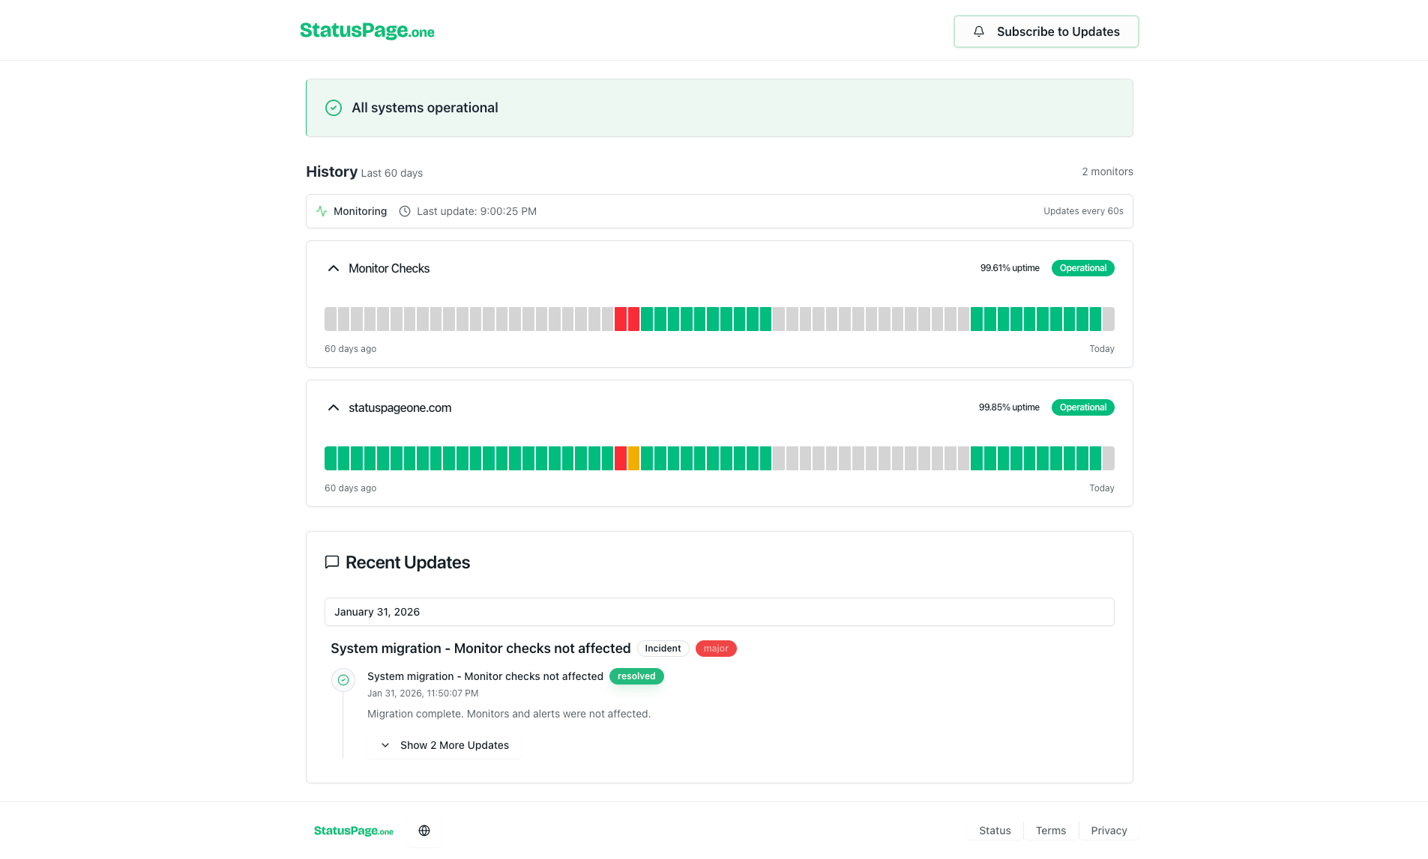Collapse the Monitor Checks section
1428x859 pixels.
[333, 267]
